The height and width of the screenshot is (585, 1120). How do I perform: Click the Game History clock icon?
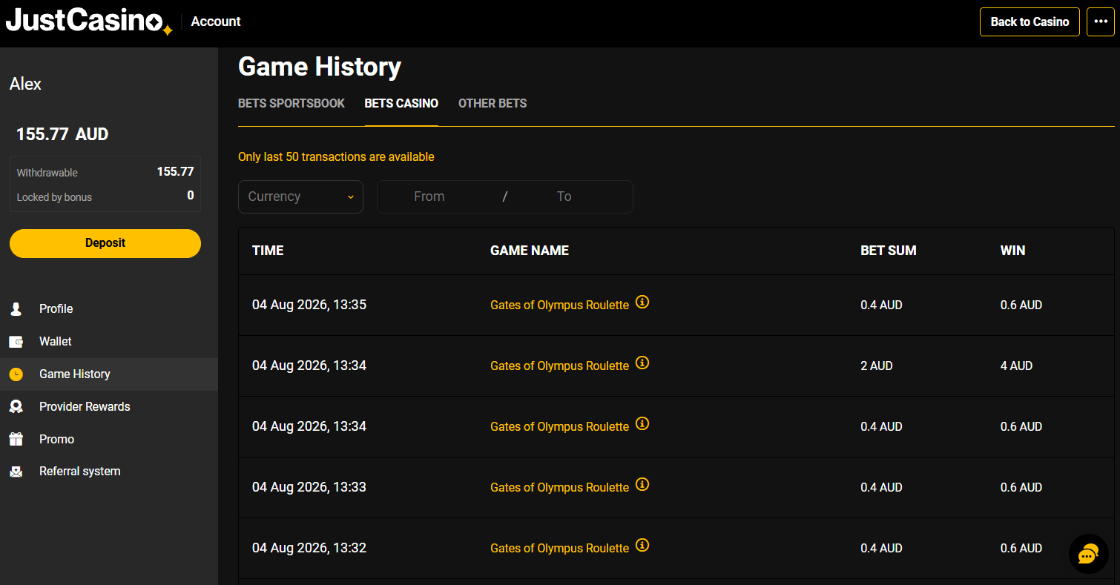click(16, 374)
